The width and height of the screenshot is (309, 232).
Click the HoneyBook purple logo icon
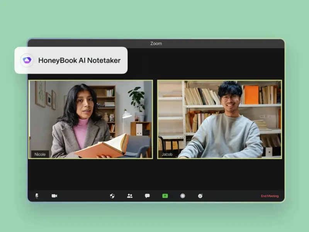[x=27, y=60]
